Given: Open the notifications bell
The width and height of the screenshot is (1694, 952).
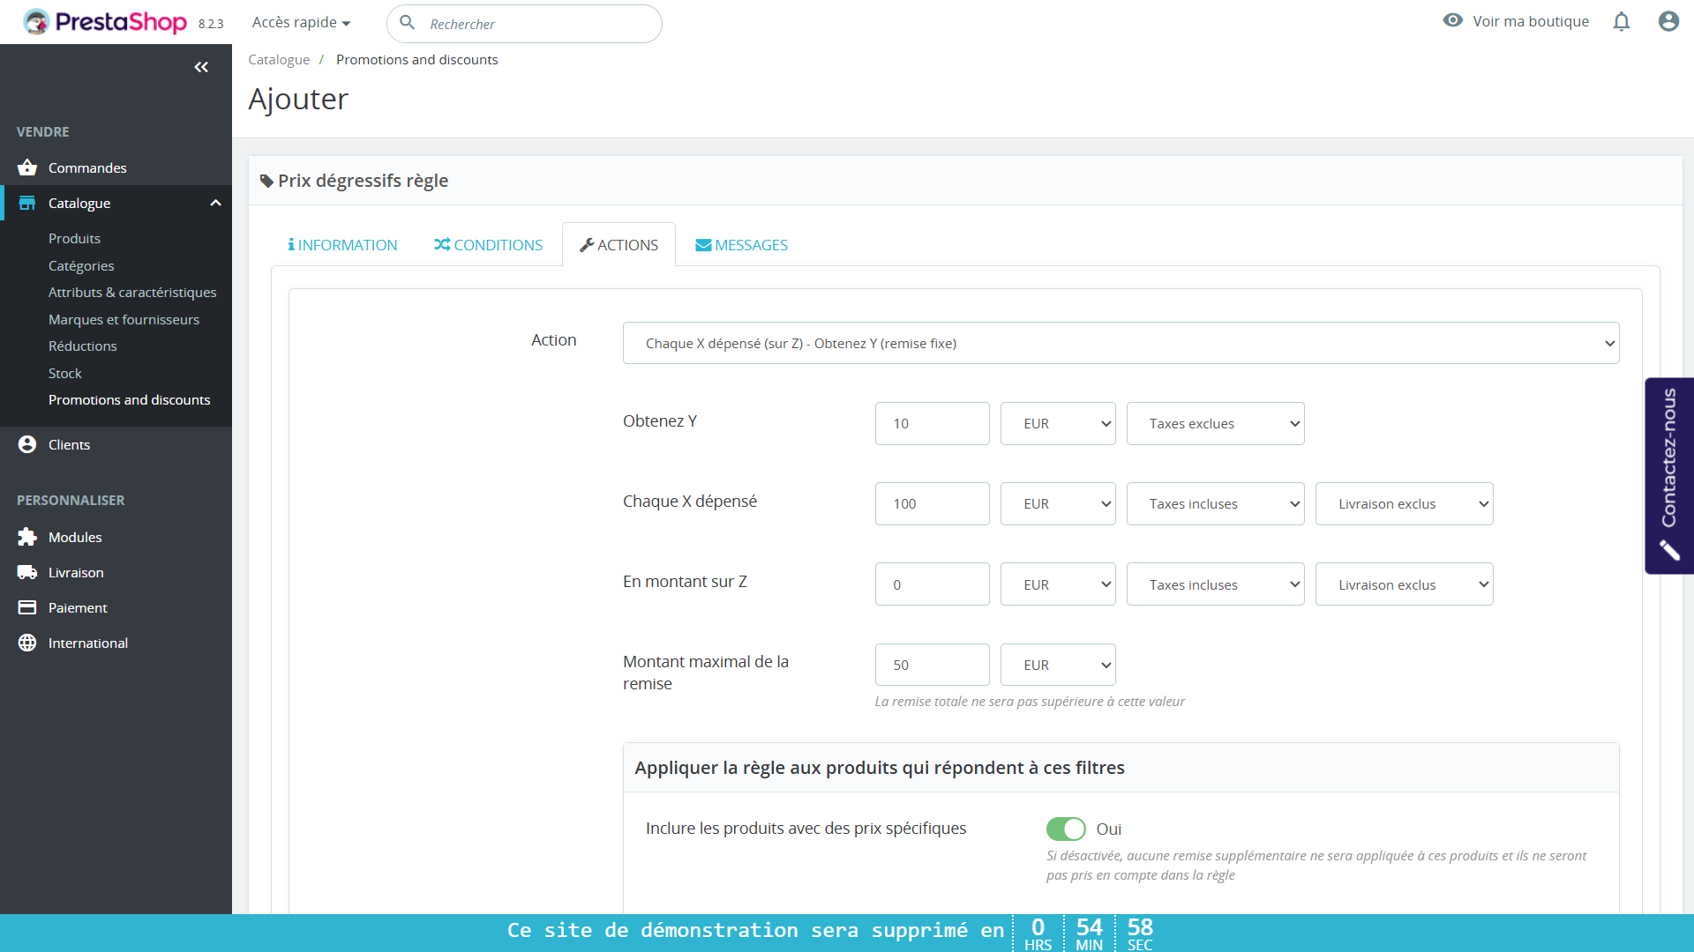Looking at the screenshot, I should [x=1622, y=21].
